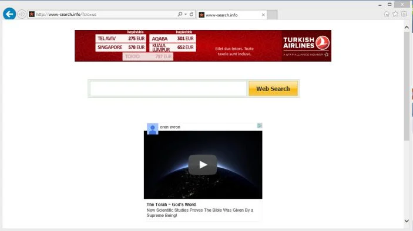413x231 pixels.
Task: Refresh the page with the reload icon
Action: tap(192, 14)
